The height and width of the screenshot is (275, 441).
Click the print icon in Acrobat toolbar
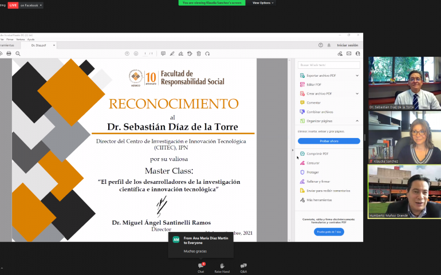tap(9, 53)
